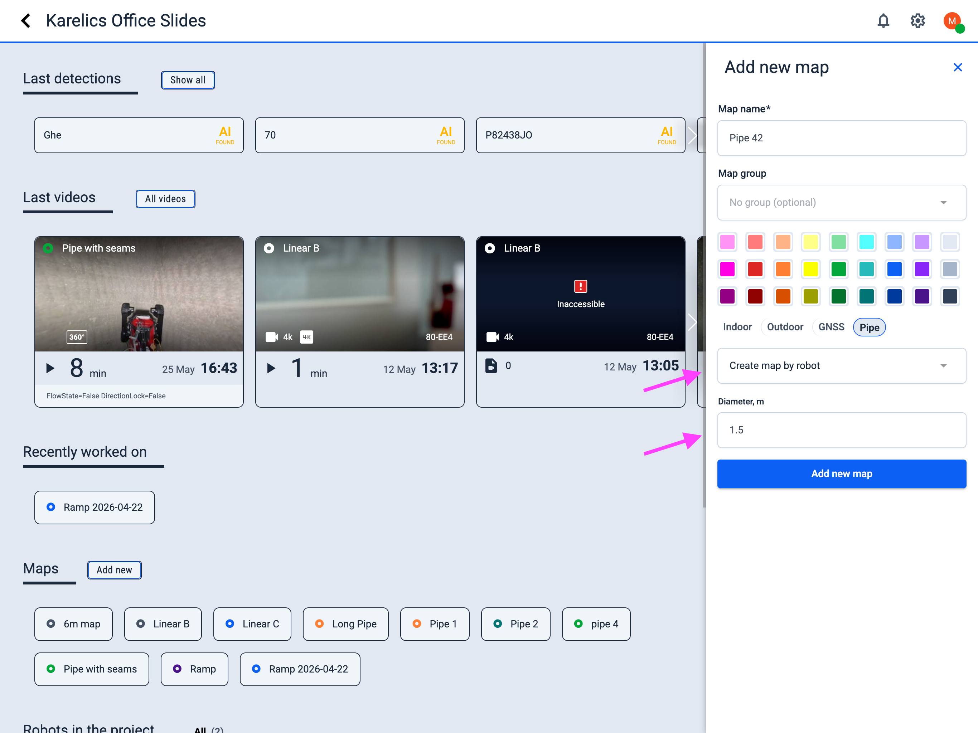Pick the bright magenta color swatch
The height and width of the screenshot is (733, 978).
727,269
